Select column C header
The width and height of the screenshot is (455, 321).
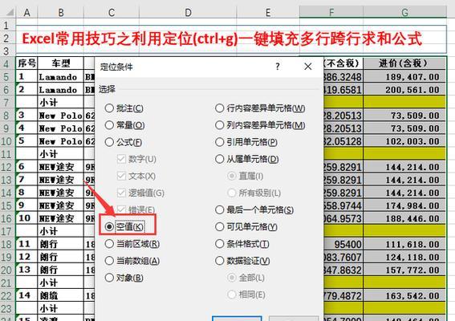click(112, 12)
